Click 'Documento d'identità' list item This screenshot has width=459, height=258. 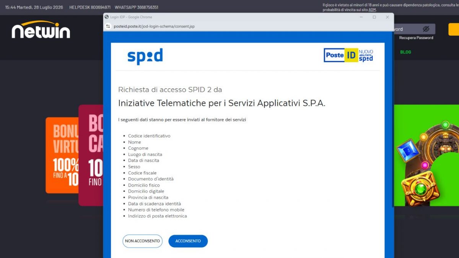click(151, 179)
